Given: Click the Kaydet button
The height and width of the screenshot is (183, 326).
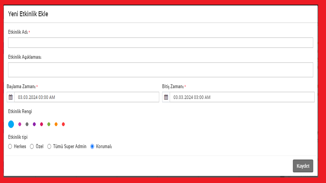Looking at the screenshot, I should 303,166.
